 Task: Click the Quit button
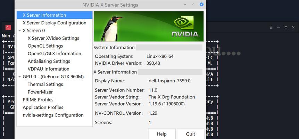pos(191,134)
